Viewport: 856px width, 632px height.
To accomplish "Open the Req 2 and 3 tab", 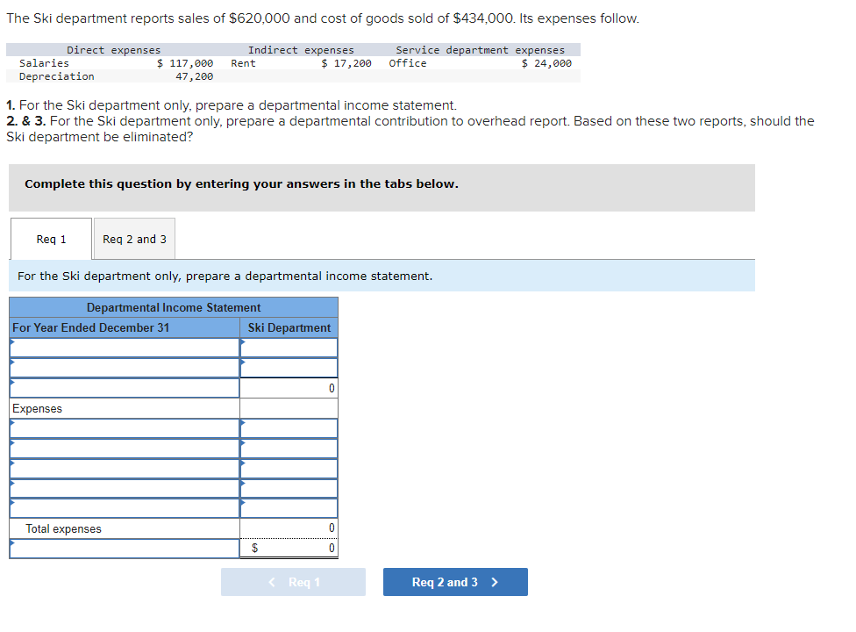I will click(x=134, y=239).
